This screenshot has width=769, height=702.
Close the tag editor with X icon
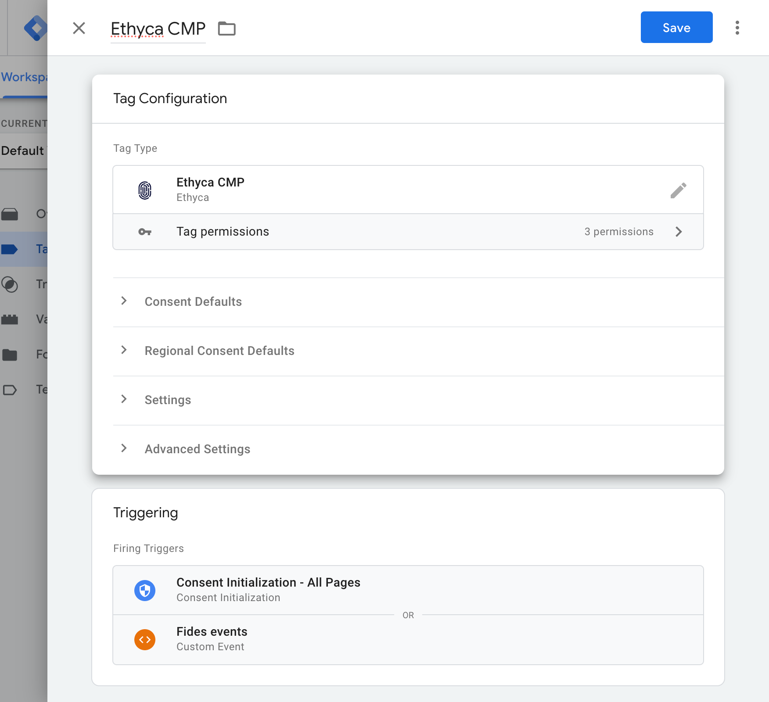click(x=79, y=28)
